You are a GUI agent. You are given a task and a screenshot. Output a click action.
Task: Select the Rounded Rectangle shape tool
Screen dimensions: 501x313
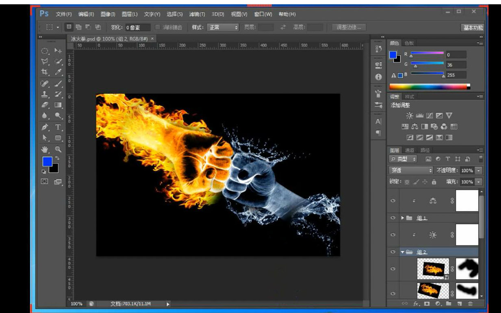coord(58,138)
